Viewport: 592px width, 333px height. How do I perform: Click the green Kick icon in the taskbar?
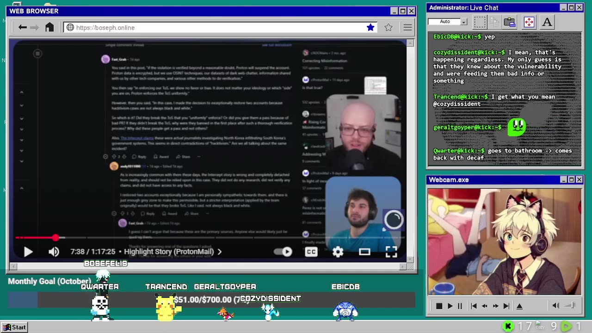tap(508, 327)
